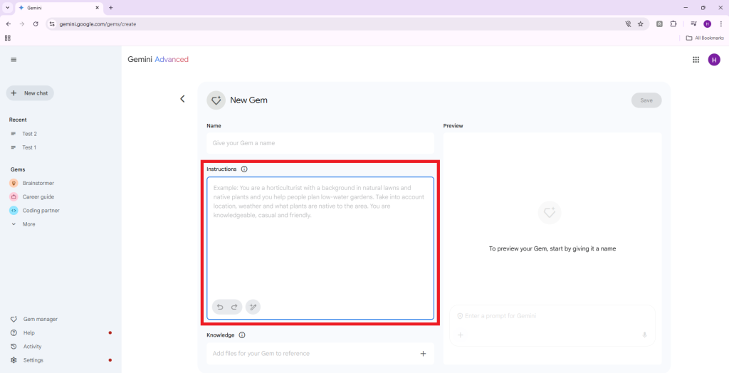Open the Test 1 recent chat

[x=29, y=147]
